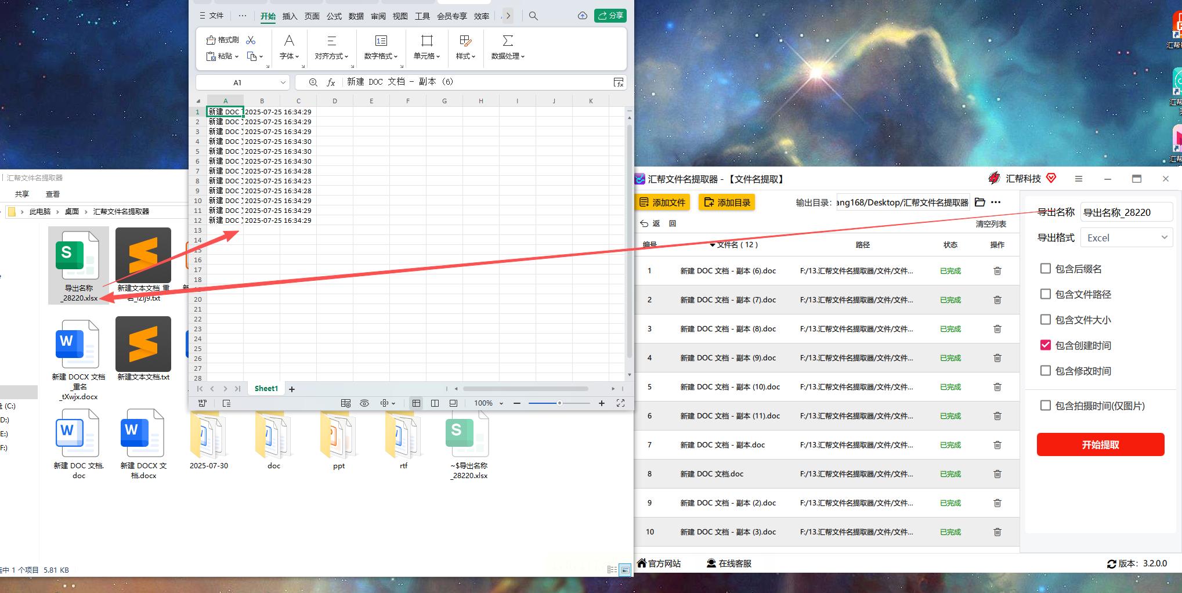Screen dimensions: 1182x593
Task: Click the zoom slider handle
Action: pyautogui.click(x=559, y=403)
